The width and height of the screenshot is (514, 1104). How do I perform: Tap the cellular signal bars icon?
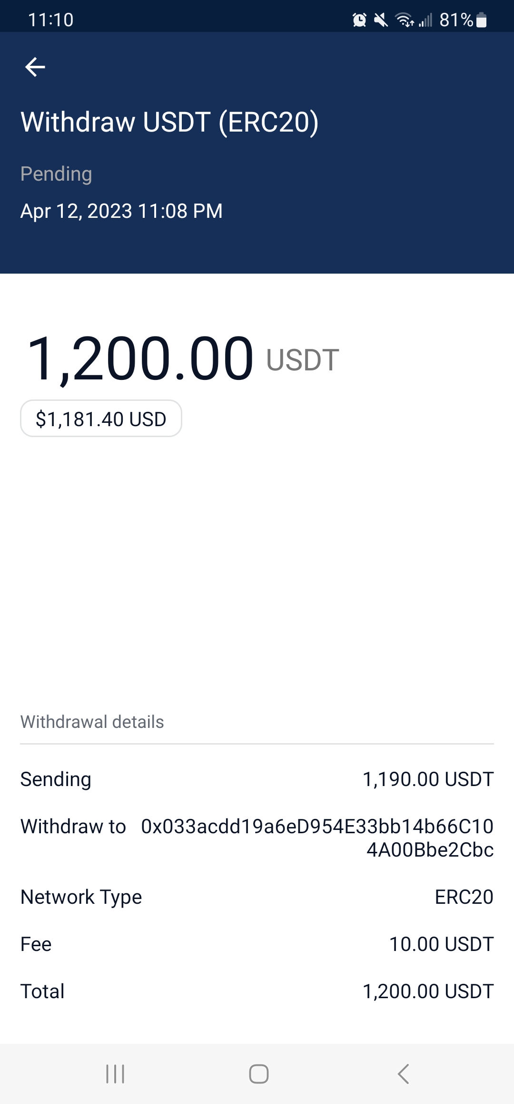click(425, 20)
